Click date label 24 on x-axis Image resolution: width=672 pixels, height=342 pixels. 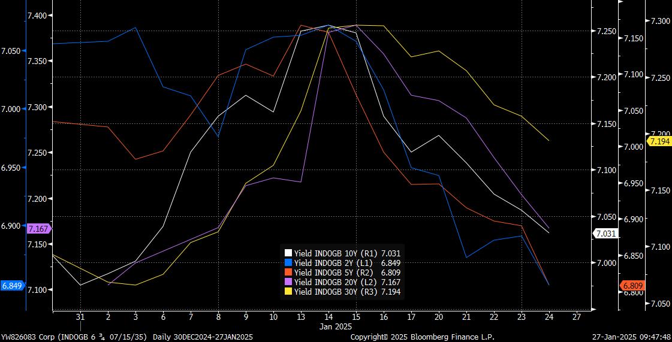tap(549, 317)
